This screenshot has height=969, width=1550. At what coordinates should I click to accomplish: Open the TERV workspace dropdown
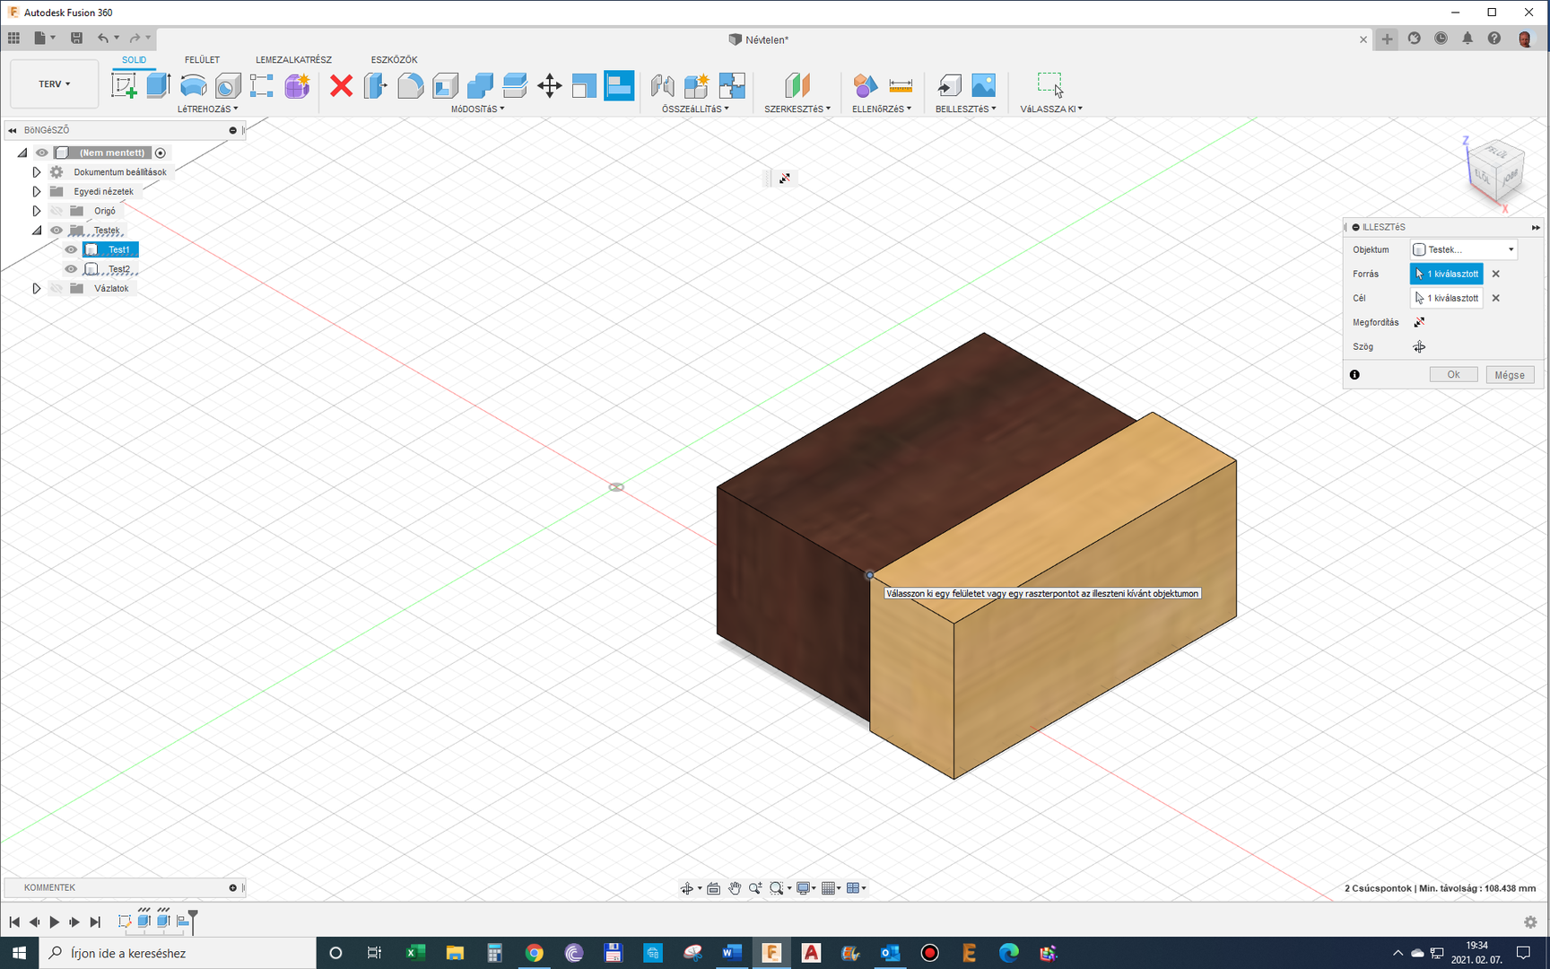(x=55, y=84)
